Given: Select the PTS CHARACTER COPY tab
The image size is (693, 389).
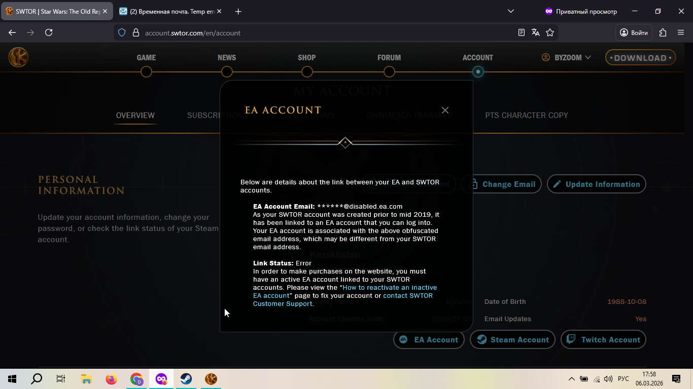Looking at the screenshot, I should (x=527, y=115).
